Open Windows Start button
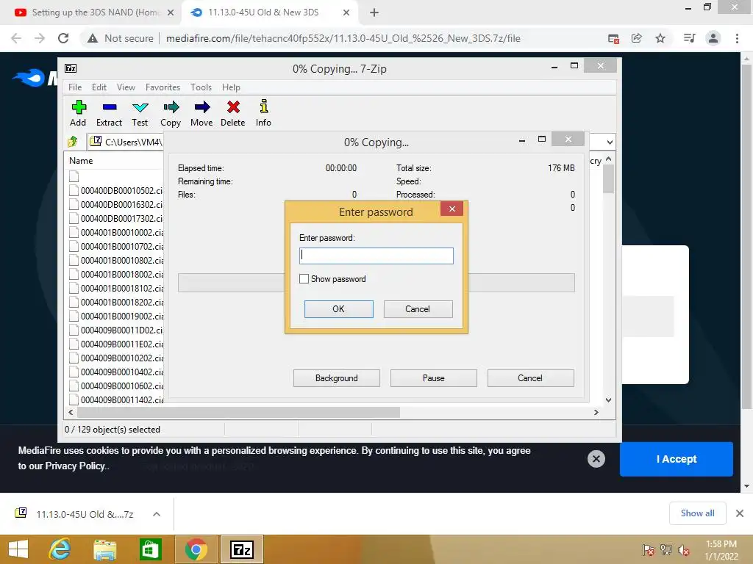Screen dimensions: 753x564 point(18,549)
